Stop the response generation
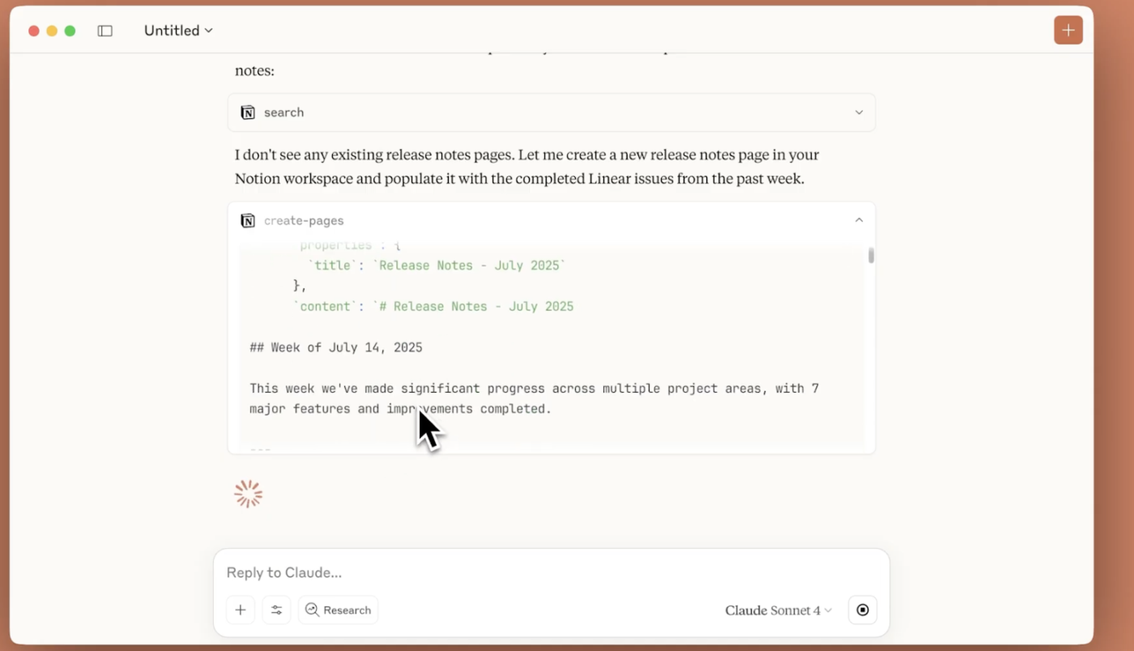Image resolution: width=1134 pixels, height=651 pixels. (x=863, y=610)
